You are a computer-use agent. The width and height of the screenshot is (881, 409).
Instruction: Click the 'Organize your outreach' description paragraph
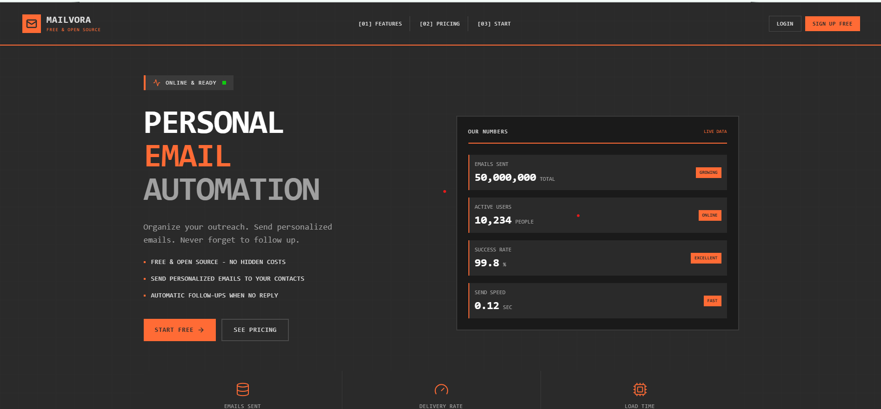click(238, 233)
